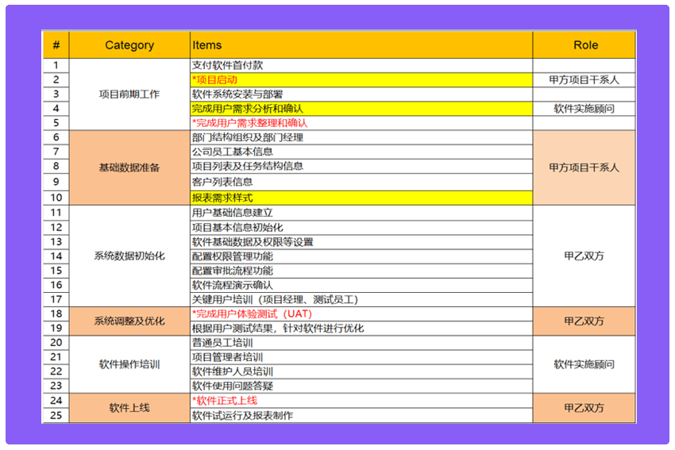This screenshot has height=450, width=675.
Task: Select the 软件试运行及报表制作 item
Action: 361,415
